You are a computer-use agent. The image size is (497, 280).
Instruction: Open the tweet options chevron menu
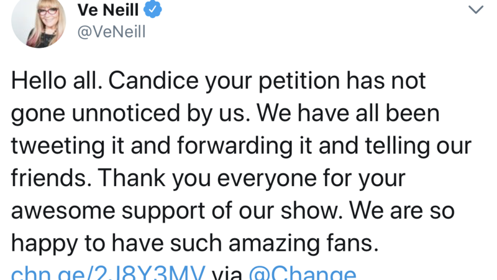tap(475, 9)
